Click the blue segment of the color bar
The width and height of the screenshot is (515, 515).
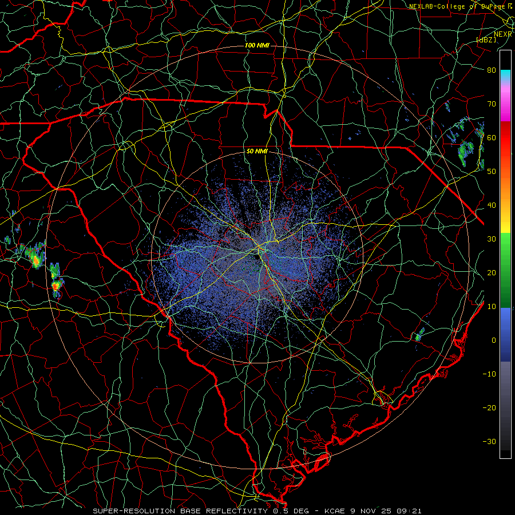click(505, 335)
